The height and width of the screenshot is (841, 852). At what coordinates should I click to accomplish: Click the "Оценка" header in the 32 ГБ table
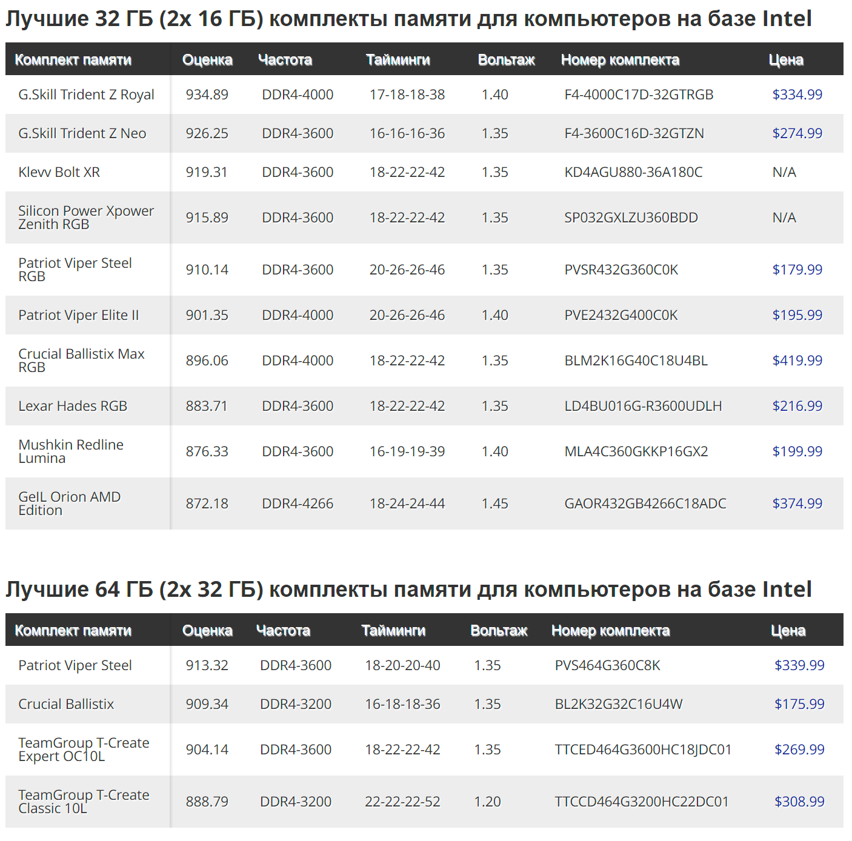pyautogui.click(x=207, y=60)
